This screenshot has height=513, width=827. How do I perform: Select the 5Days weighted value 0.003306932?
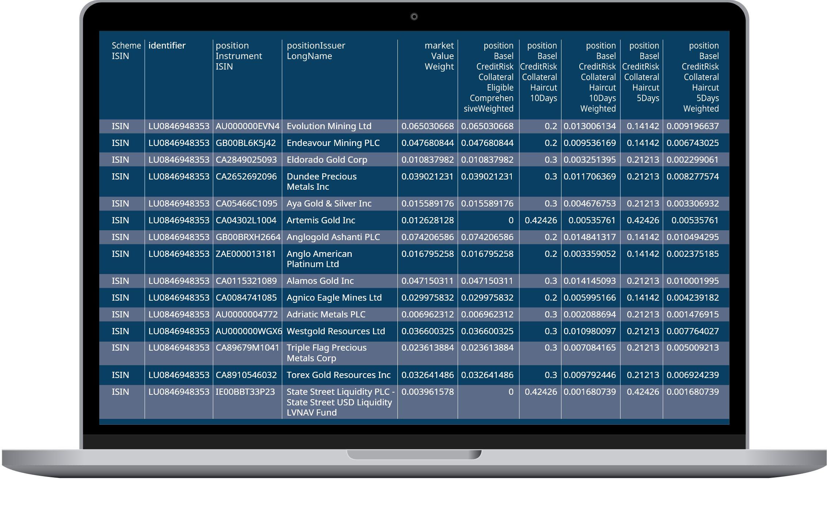click(x=693, y=204)
